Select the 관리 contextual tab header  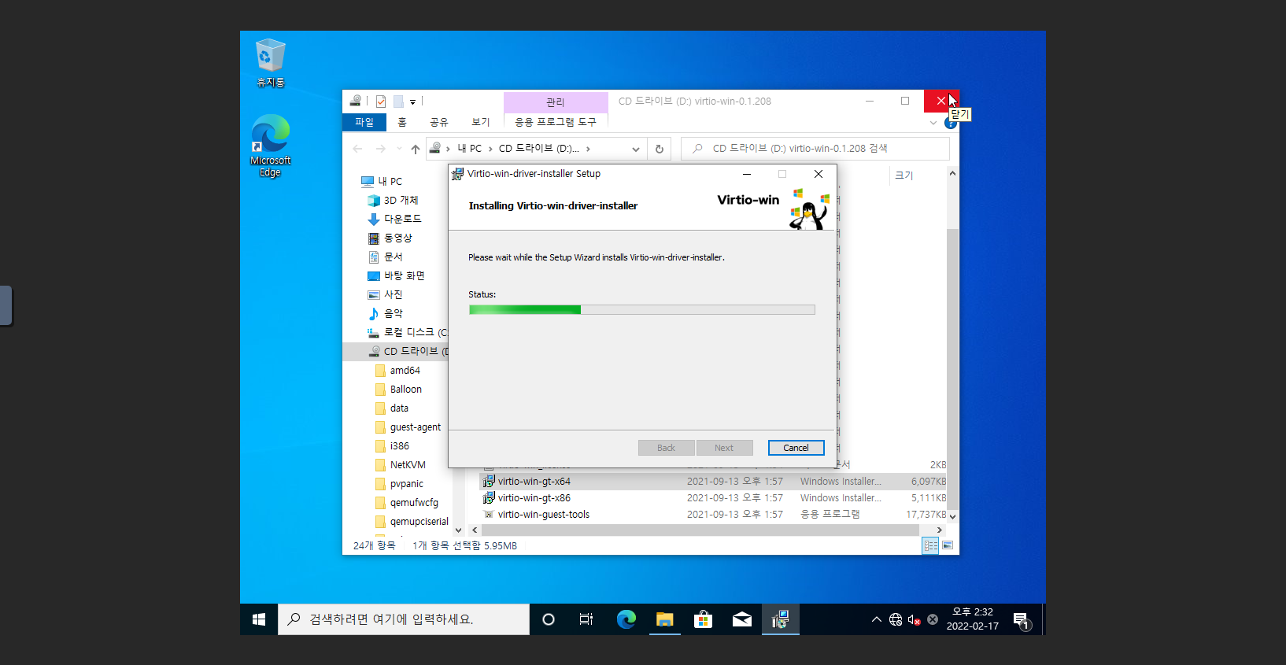(x=556, y=102)
